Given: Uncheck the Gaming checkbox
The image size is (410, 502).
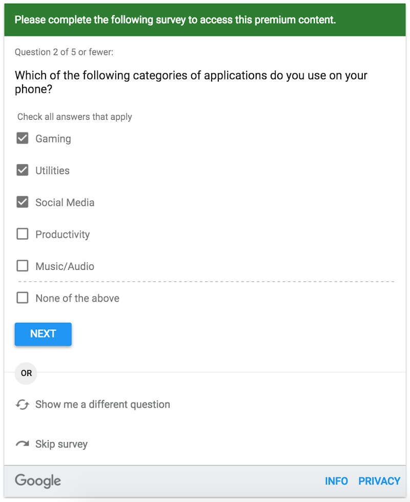Looking at the screenshot, I should click(x=23, y=138).
